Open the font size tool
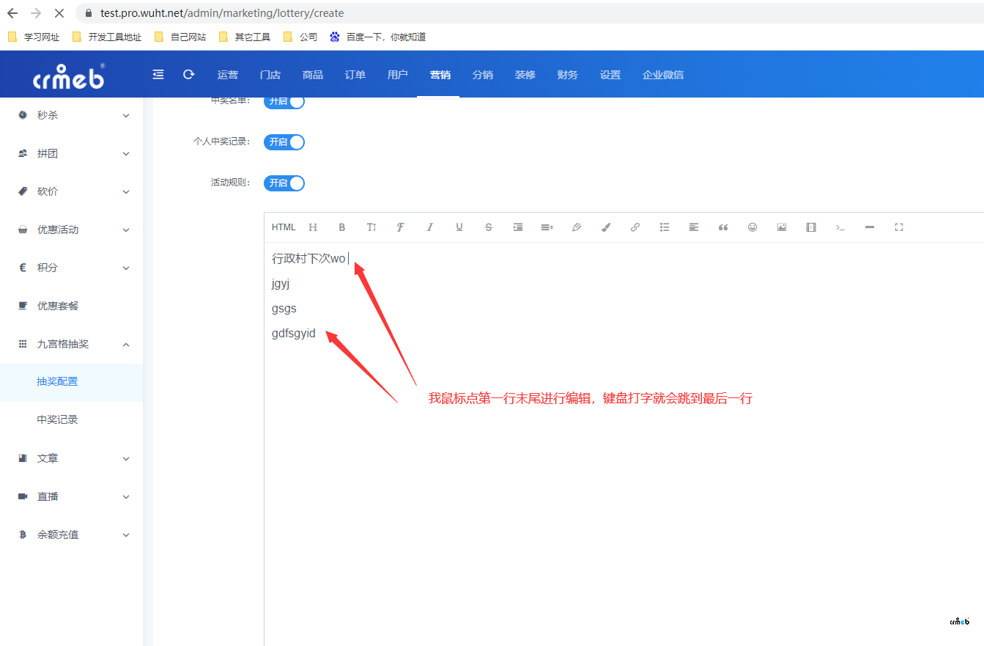Screen dimensions: 984x646 [371, 227]
